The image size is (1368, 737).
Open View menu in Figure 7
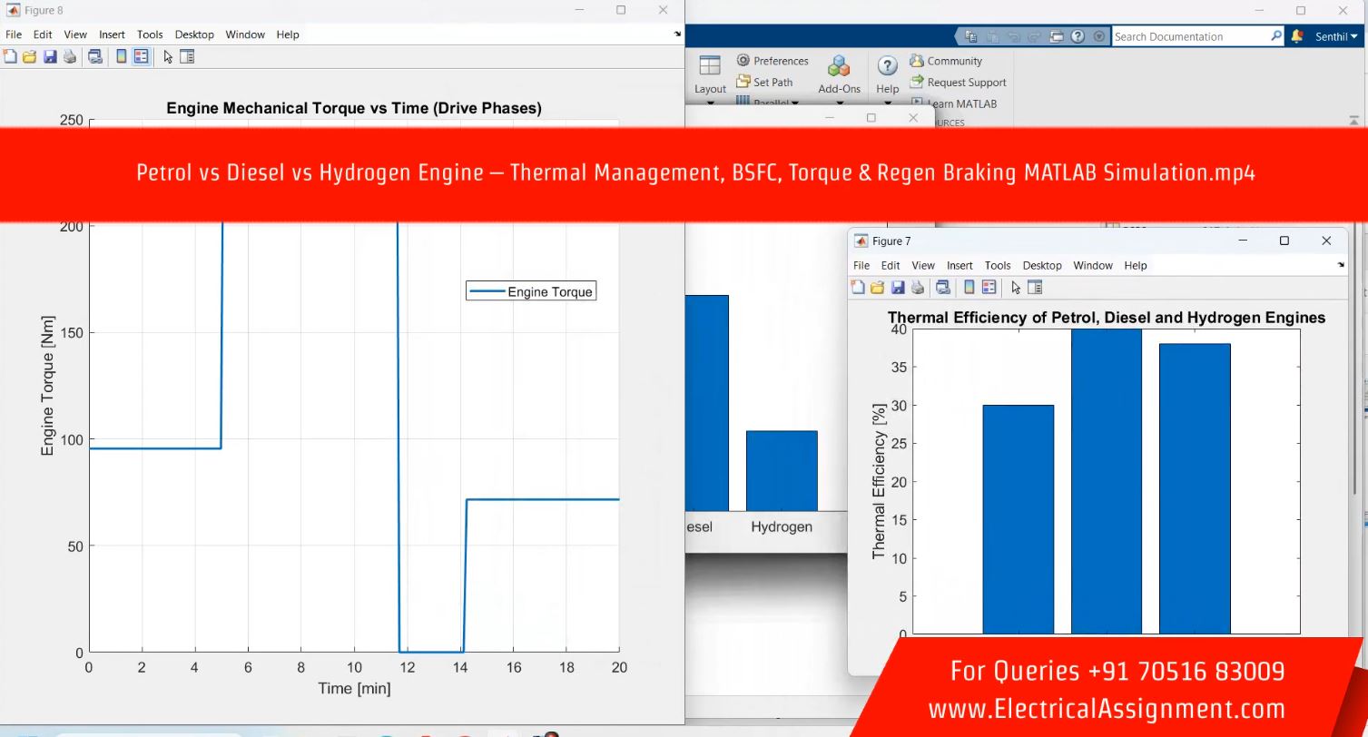(923, 266)
